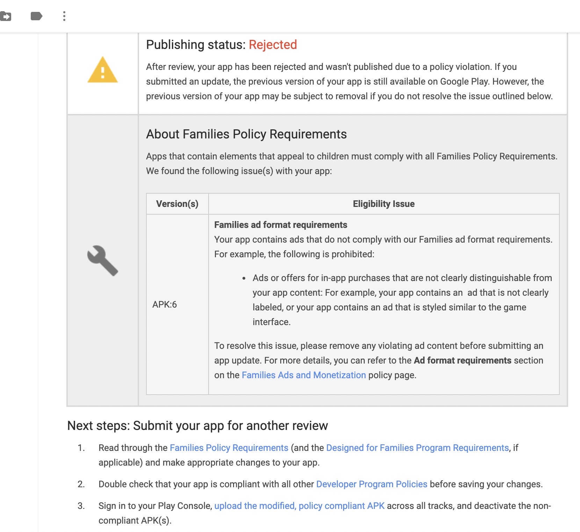Click the Move to folder icon
Image resolution: width=580 pixels, height=532 pixels.
(6, 16)
